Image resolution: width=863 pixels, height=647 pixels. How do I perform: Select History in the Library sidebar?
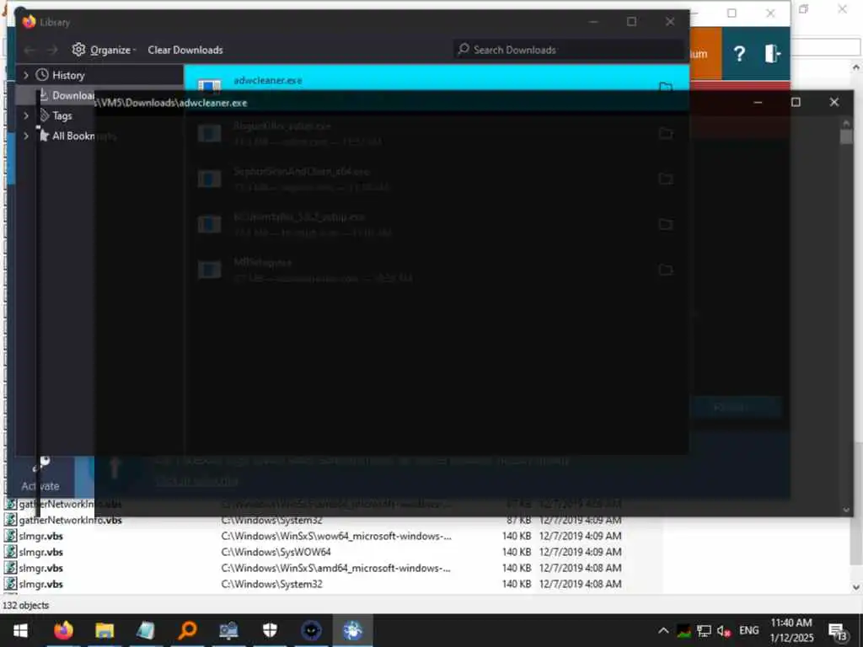click(61, 75)
